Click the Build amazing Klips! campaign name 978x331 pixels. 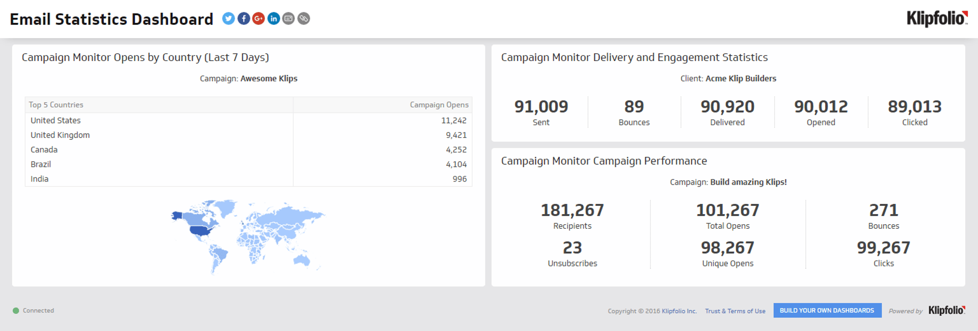click(x=749, y=182)
